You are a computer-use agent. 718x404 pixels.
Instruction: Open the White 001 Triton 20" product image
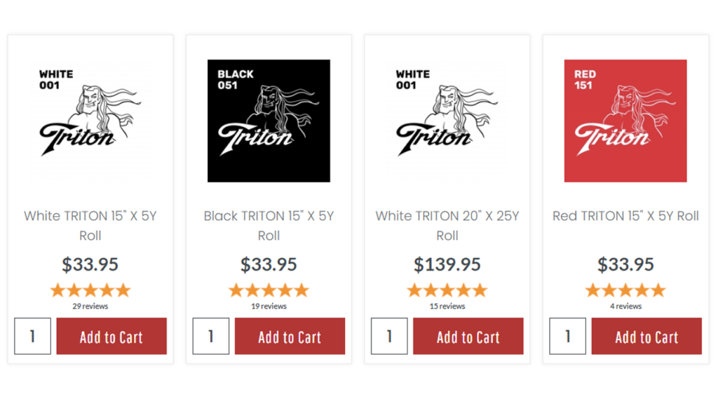pos(447,121)
